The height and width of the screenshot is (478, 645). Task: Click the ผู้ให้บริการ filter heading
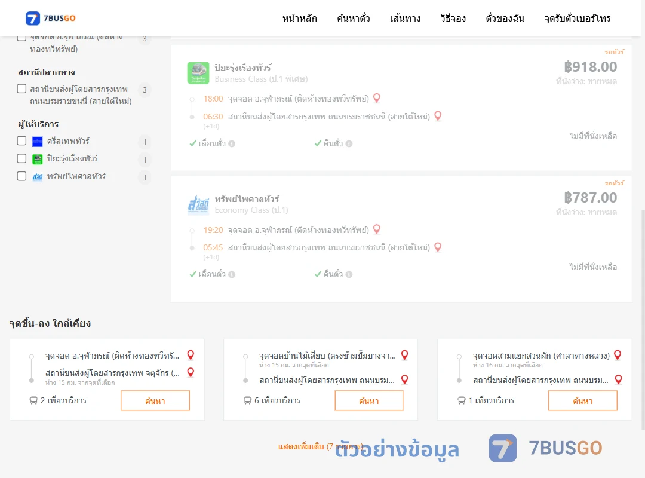38,124
